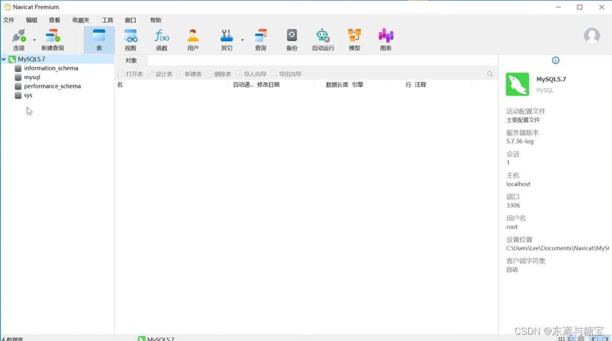Open the 窗口 (Window) menu

[130, 20]
